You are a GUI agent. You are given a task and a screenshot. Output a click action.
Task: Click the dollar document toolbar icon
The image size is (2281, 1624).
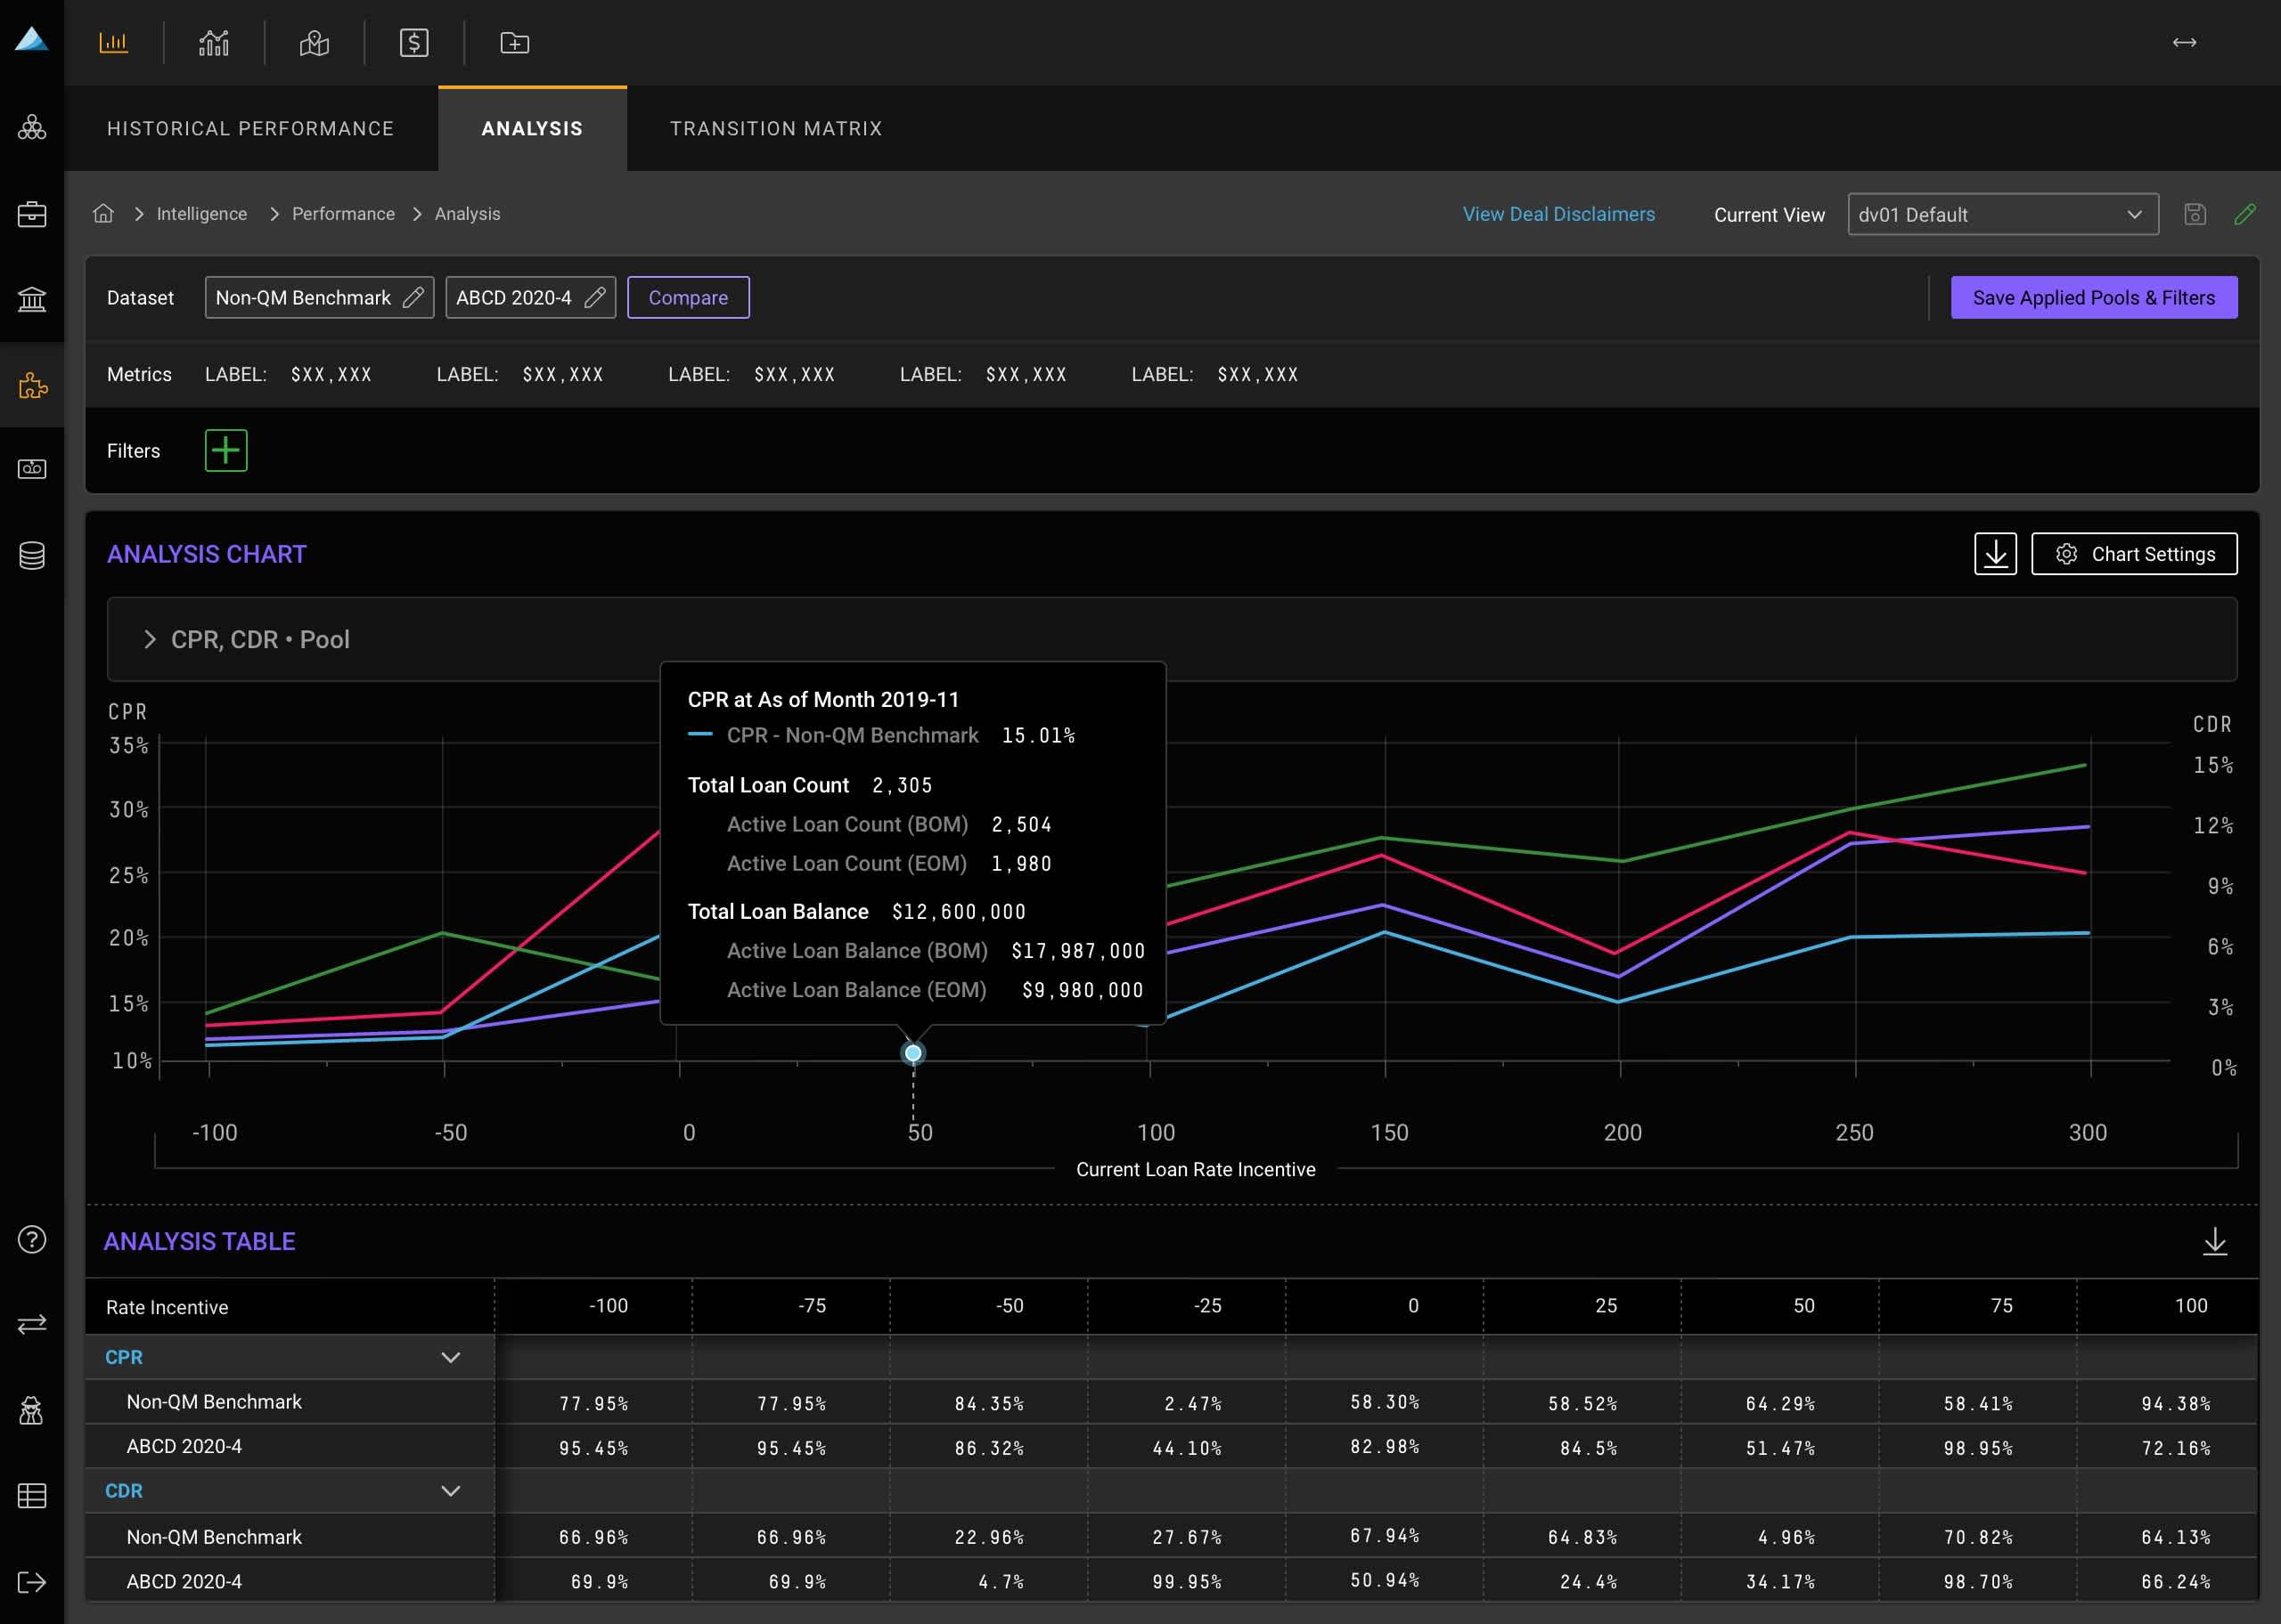[x=414, y=43]
